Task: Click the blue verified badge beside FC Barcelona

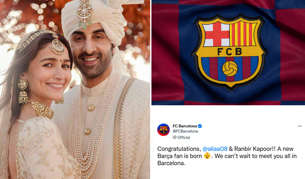Action: [200, 126]
